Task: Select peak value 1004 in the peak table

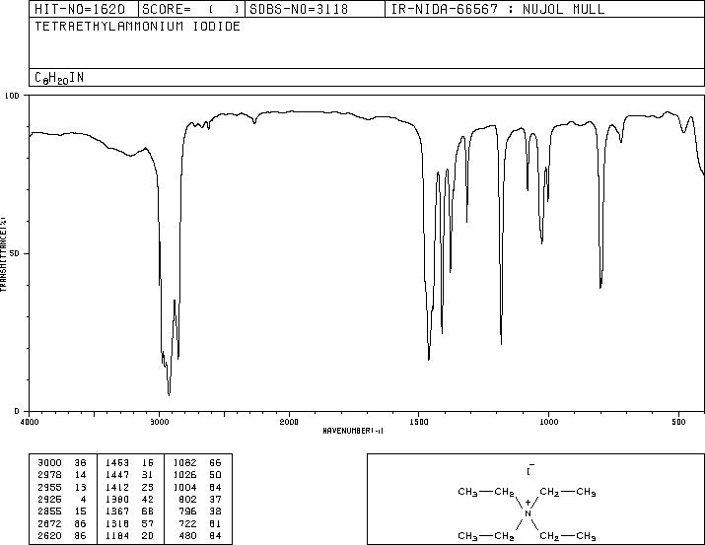Action: [184, 487]
